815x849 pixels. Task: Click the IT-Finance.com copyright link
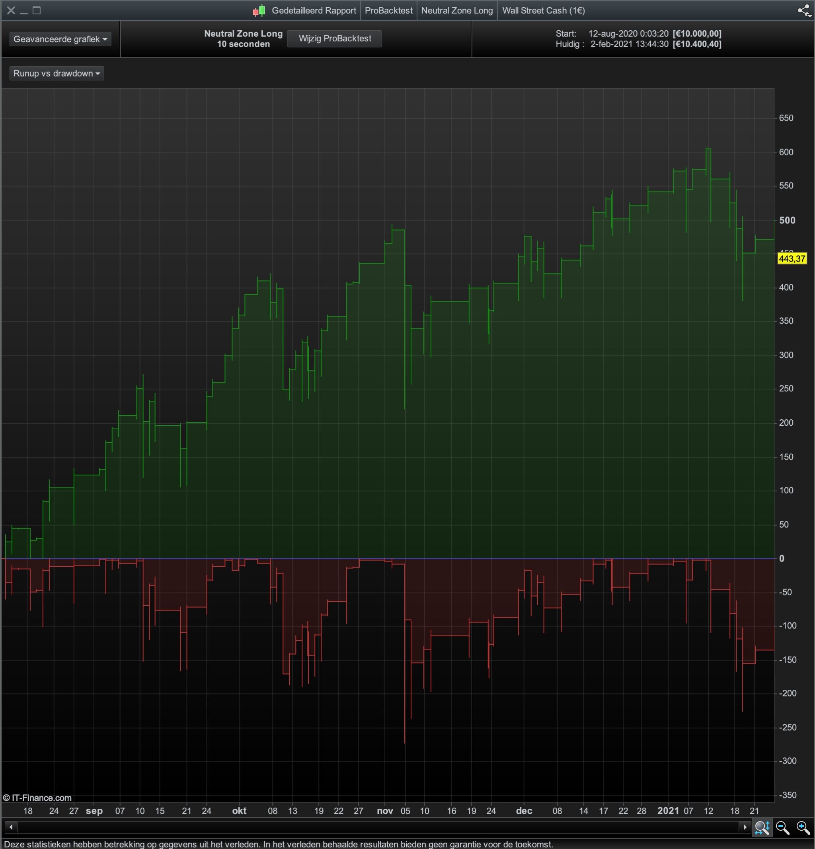coord(37,798)
